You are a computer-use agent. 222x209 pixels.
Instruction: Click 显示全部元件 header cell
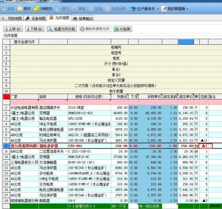(x=24, y=42)
